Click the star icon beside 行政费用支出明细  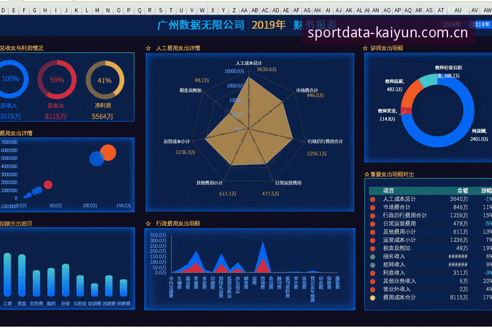pyautogui.click(x=148, y=224)
